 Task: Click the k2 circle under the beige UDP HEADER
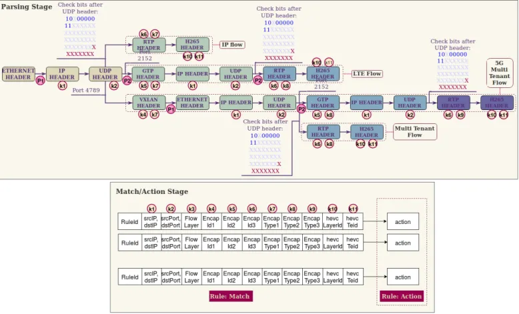[114, 86]
